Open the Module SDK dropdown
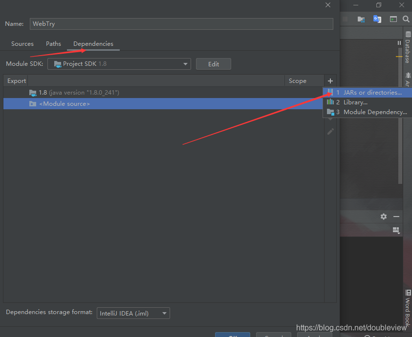412x337 pixels. tap(119, 64)
